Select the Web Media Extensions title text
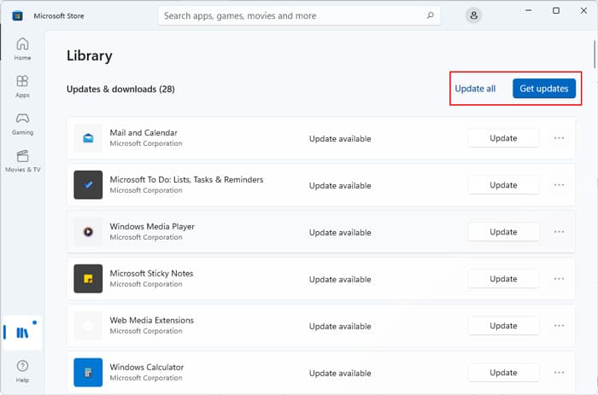This screenshot has width=598, height=395. pos(152,320)
